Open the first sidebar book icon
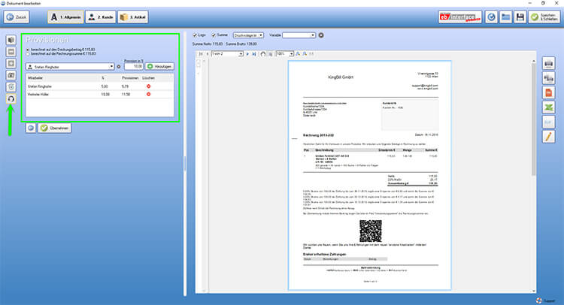This screenshot has width=564, height=305. (11, 40)
